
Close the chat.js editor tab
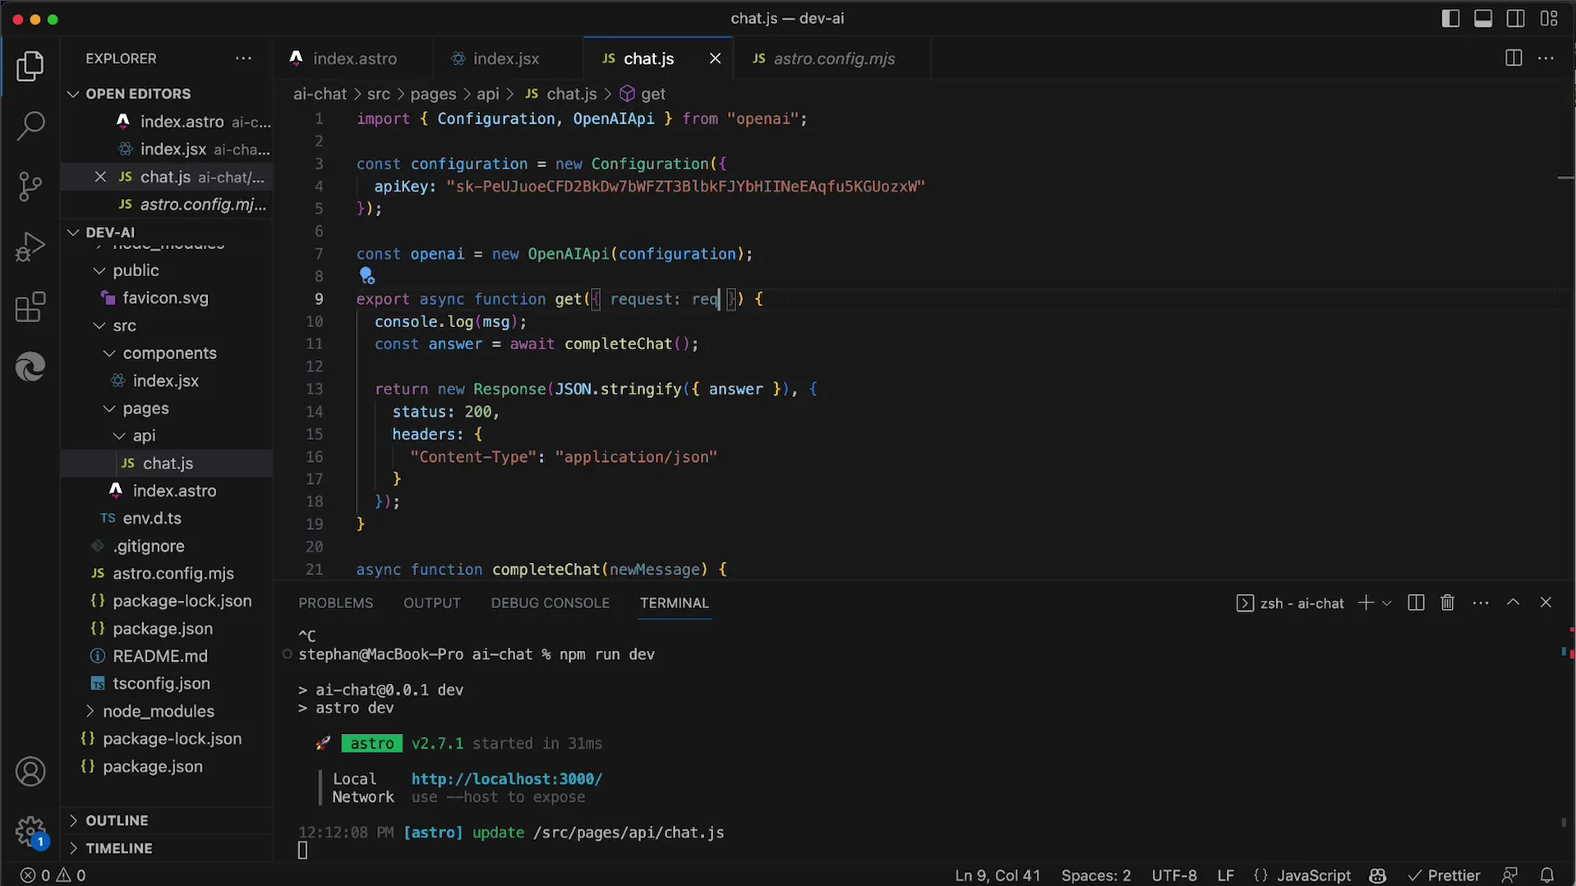[x=715, y=58]
